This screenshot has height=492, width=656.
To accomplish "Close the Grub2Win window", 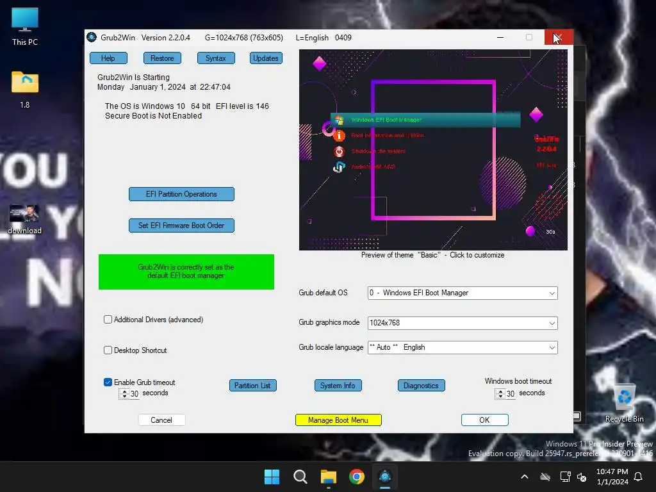I will tap(559, 37).
